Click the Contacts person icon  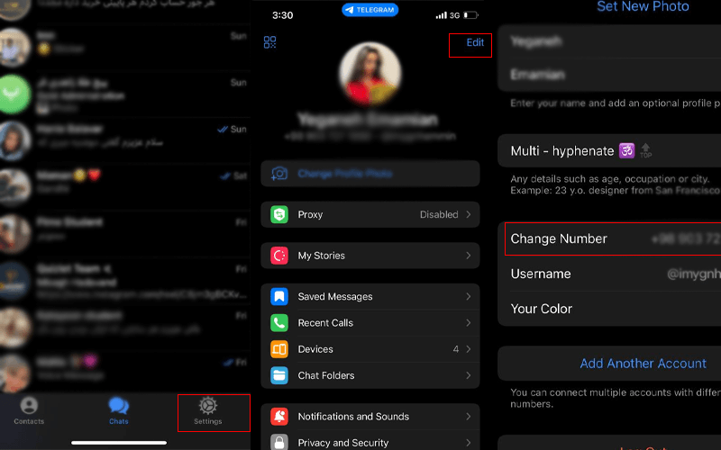point(29,406)
